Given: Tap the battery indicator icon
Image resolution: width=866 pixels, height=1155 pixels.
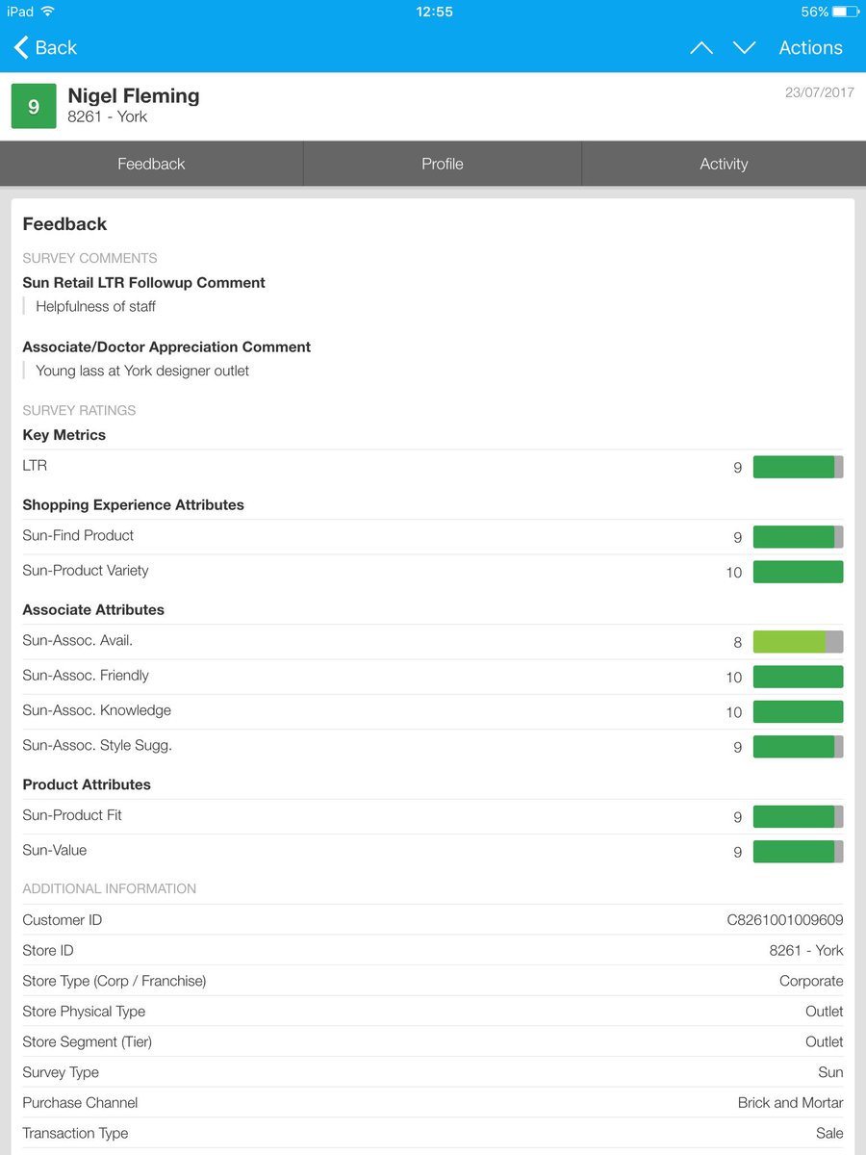Looking at the screenshot, I should 844,12.
